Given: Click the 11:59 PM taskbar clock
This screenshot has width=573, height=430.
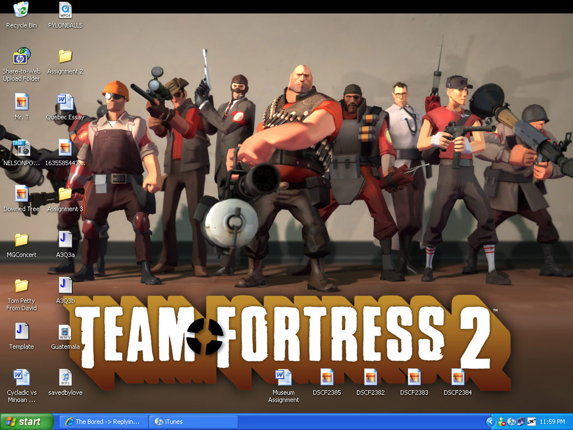Looking at the screenshot, I should 552,422.
